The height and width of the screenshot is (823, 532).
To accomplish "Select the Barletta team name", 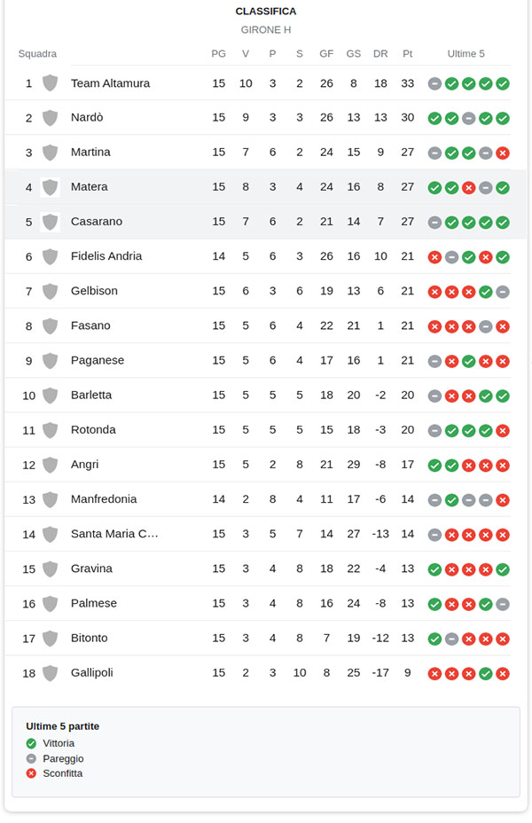I will 91,395.
